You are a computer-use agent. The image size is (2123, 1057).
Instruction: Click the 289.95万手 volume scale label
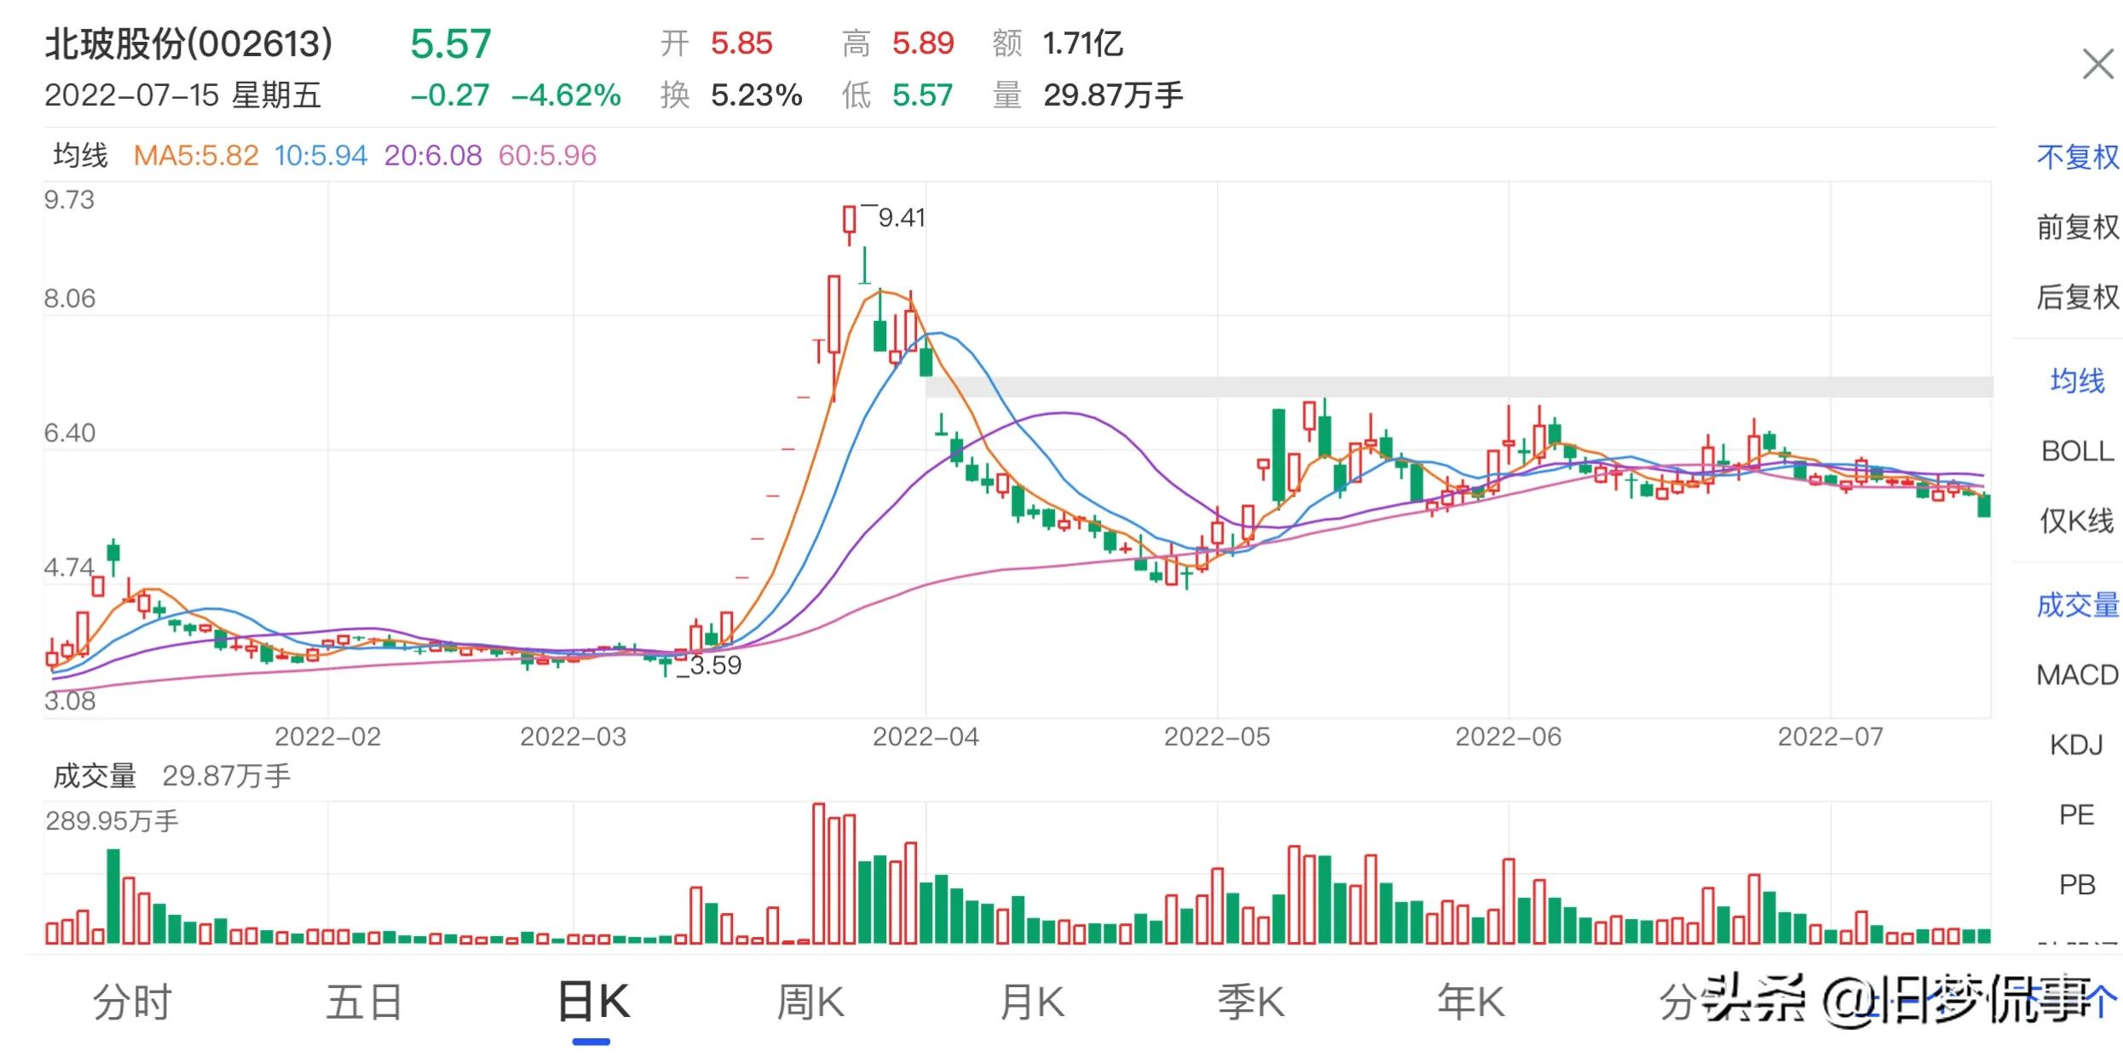[x=112, y=821]
